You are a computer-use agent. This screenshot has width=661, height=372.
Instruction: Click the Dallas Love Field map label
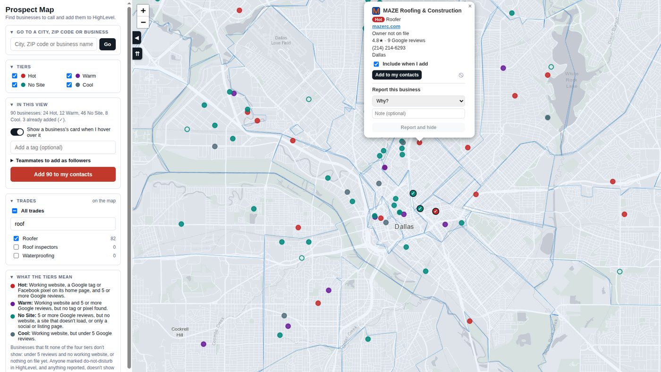coord(281,40)
